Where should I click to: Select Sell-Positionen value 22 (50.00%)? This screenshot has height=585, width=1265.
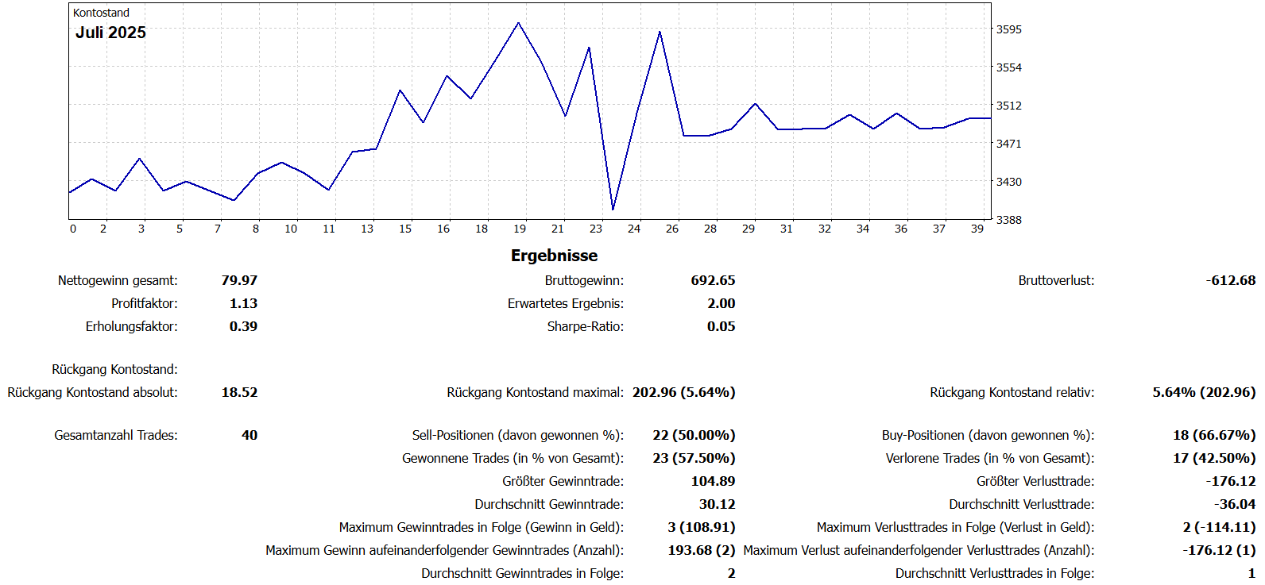tap(694, 435)
